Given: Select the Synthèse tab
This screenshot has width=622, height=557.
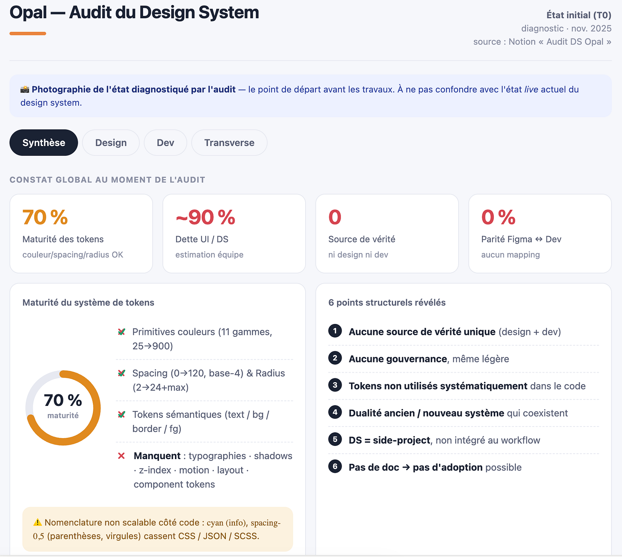Looking at the screenshot, I should 44,143.
